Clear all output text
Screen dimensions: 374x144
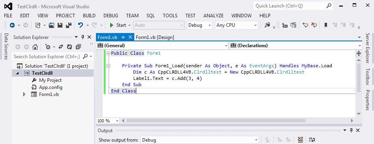click(x=301, y=140)
